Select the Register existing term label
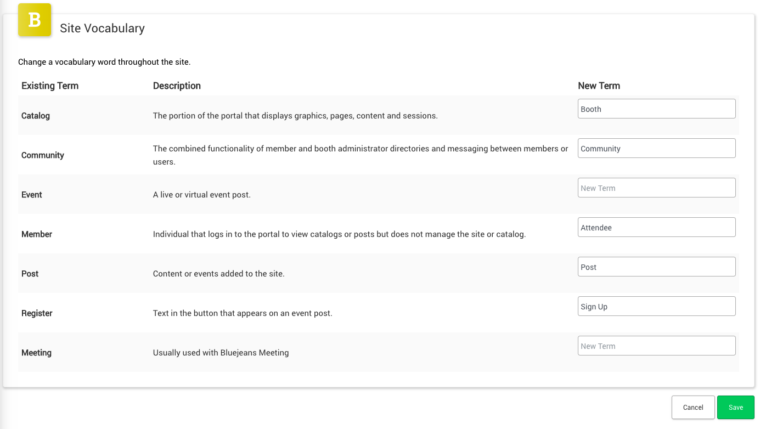This screenshot has width=760, height=429. click(37, 313)
